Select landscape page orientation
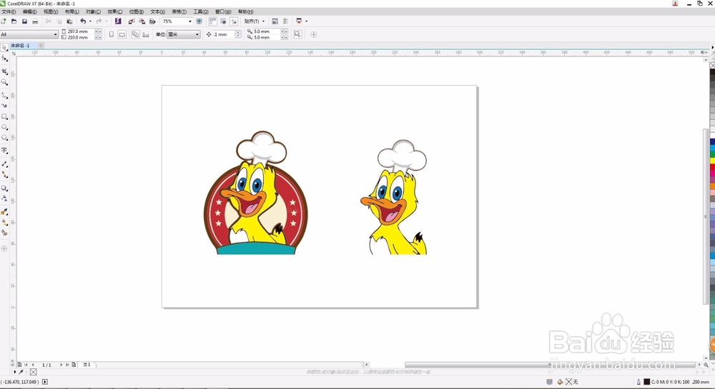The width and height of the screenshot is (715, 389). click(x=122, y=34)
